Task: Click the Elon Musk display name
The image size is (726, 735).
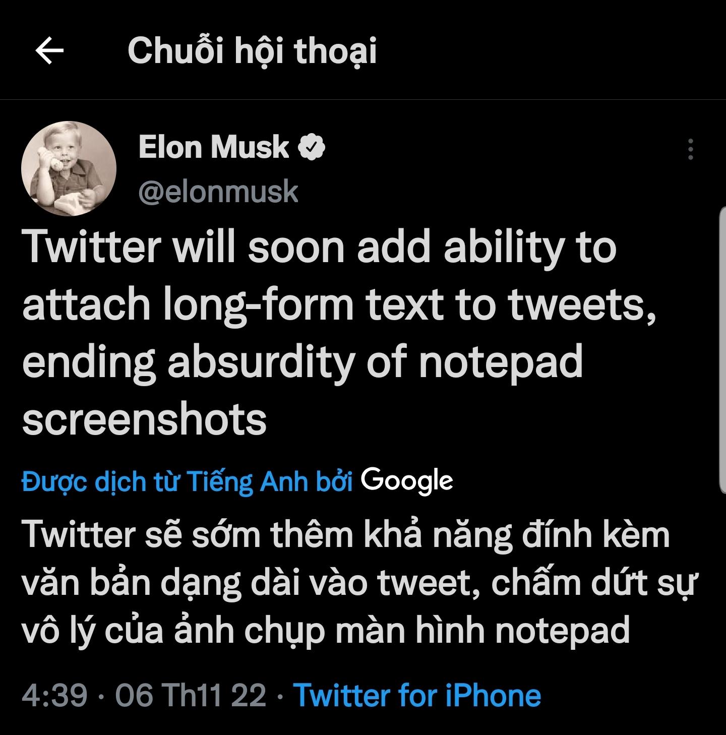Action: (213, 147)
